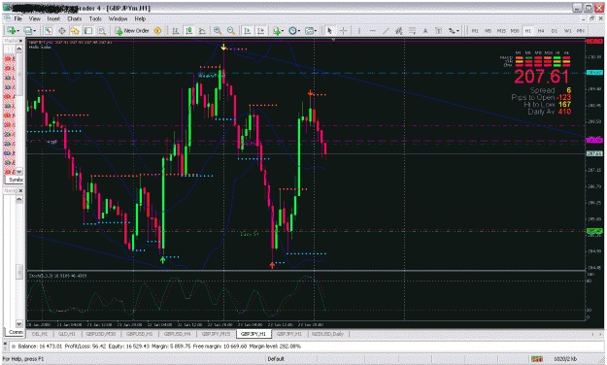This screenshot has width=607, height=365.
Task: Switch chart to line chart style
Action: pos(202,30)
